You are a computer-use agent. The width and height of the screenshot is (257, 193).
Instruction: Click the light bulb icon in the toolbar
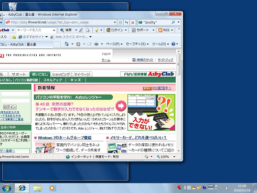tap(97, 30)
